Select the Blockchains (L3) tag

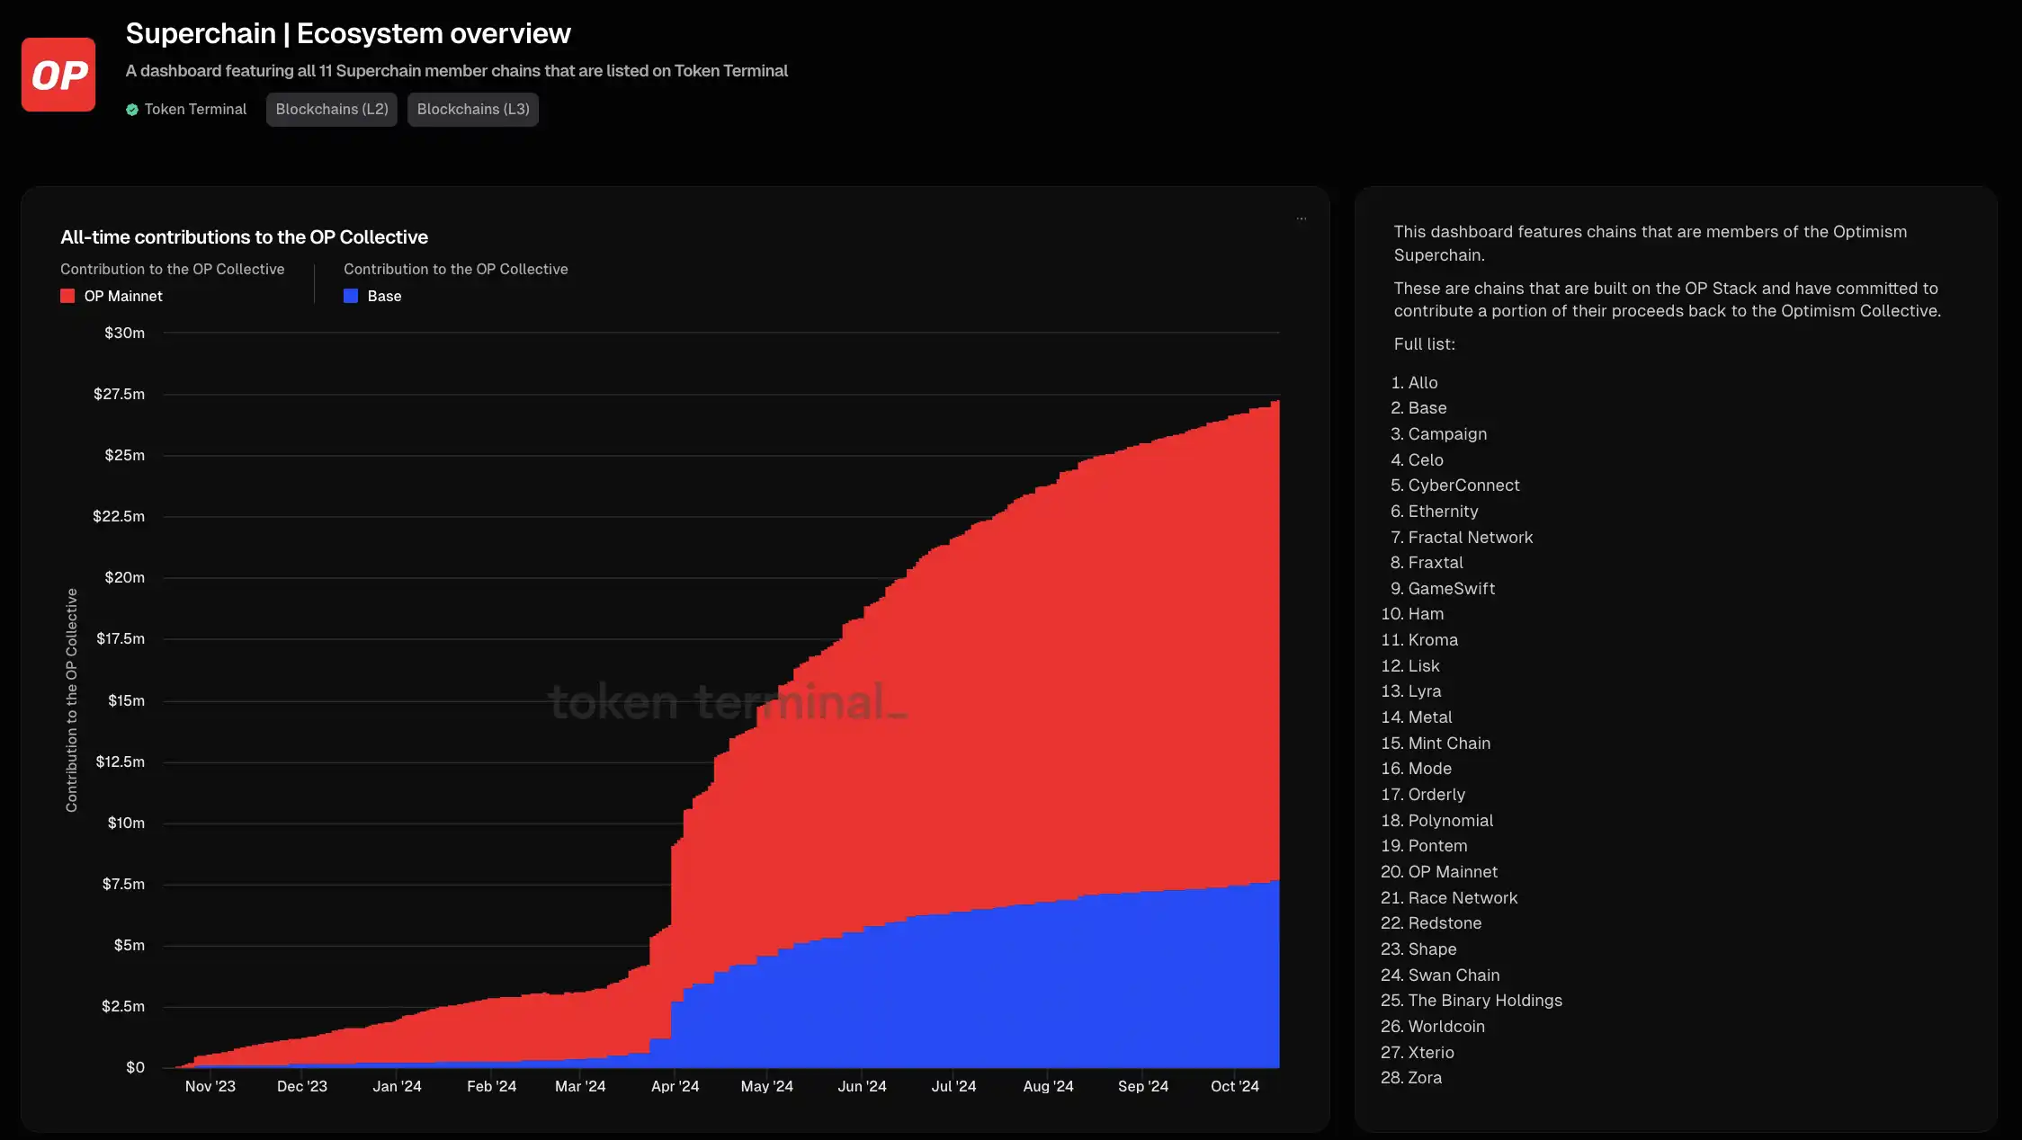(x=473, y=109)
